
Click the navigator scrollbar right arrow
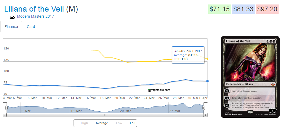[206, 115]
